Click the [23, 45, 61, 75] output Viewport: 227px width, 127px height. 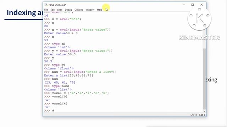pyautogui.click(x=60, y=83)
